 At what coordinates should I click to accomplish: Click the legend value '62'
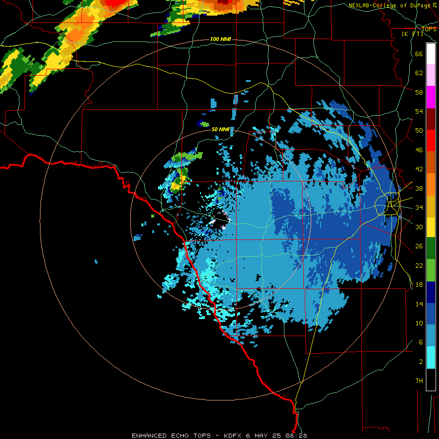(x=419, y=73)
